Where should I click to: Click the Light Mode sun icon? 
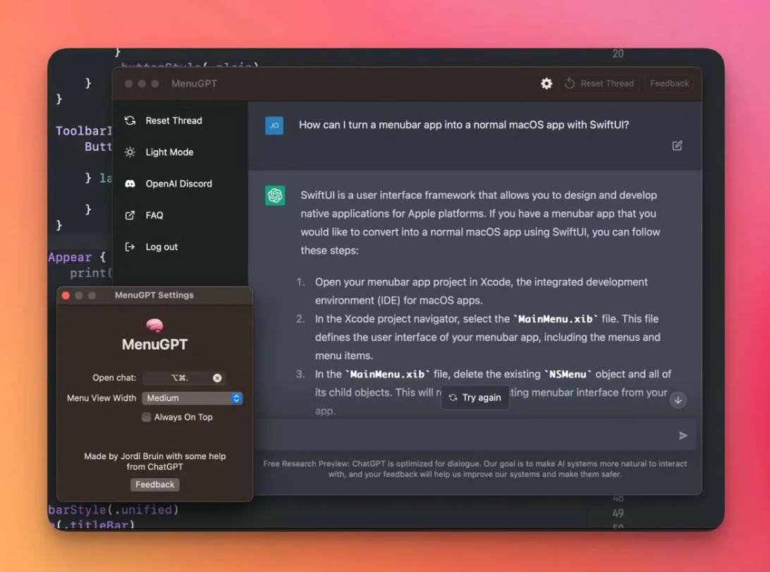(130, 152)
